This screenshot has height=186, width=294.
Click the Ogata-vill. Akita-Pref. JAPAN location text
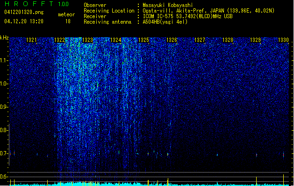[x=208, y=11]
